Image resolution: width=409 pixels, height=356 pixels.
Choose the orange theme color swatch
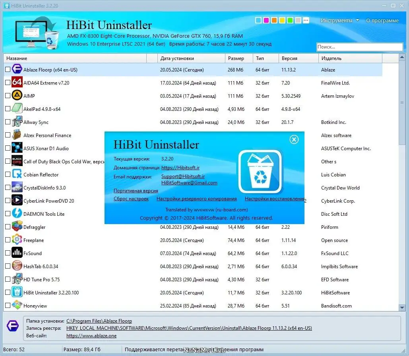click(x=274, y=20)
